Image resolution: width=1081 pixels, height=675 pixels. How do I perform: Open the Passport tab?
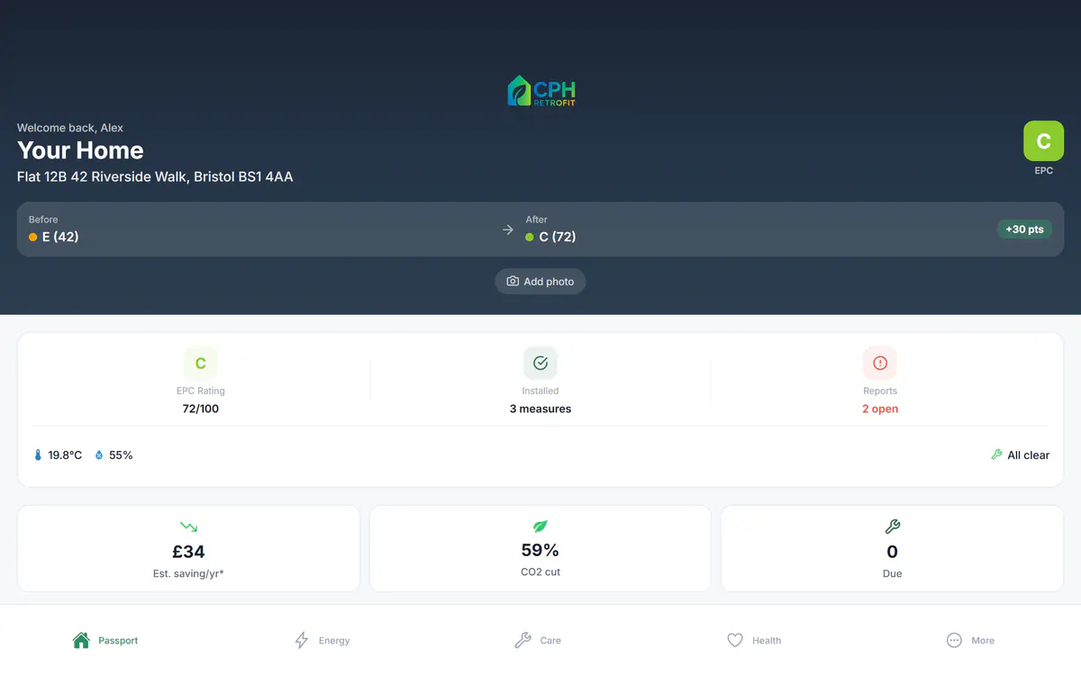pos(106,640)
